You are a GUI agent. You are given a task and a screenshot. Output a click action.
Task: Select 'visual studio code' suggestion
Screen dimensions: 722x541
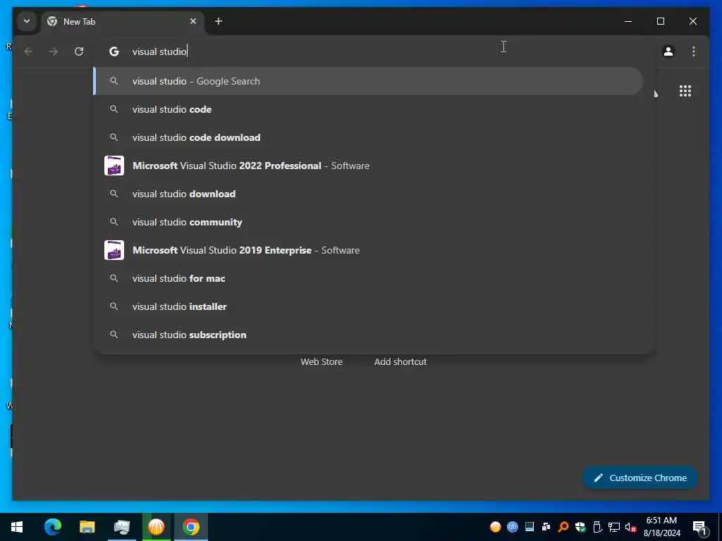pos(368,109)
